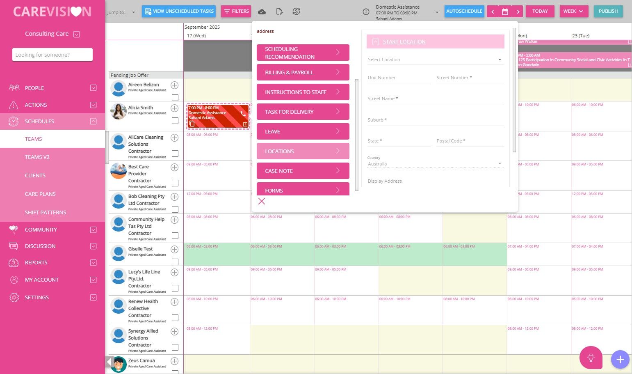Click the Actions warning icon in the sidebar

pos(14,105)
